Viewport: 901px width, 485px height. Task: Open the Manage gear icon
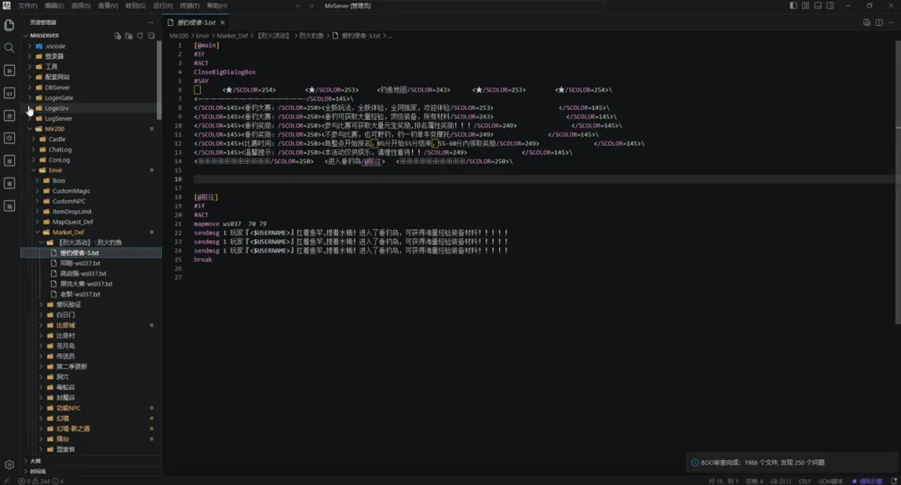(9, 465)
